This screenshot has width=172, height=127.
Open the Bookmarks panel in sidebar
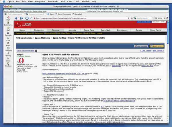click(8, 23)
